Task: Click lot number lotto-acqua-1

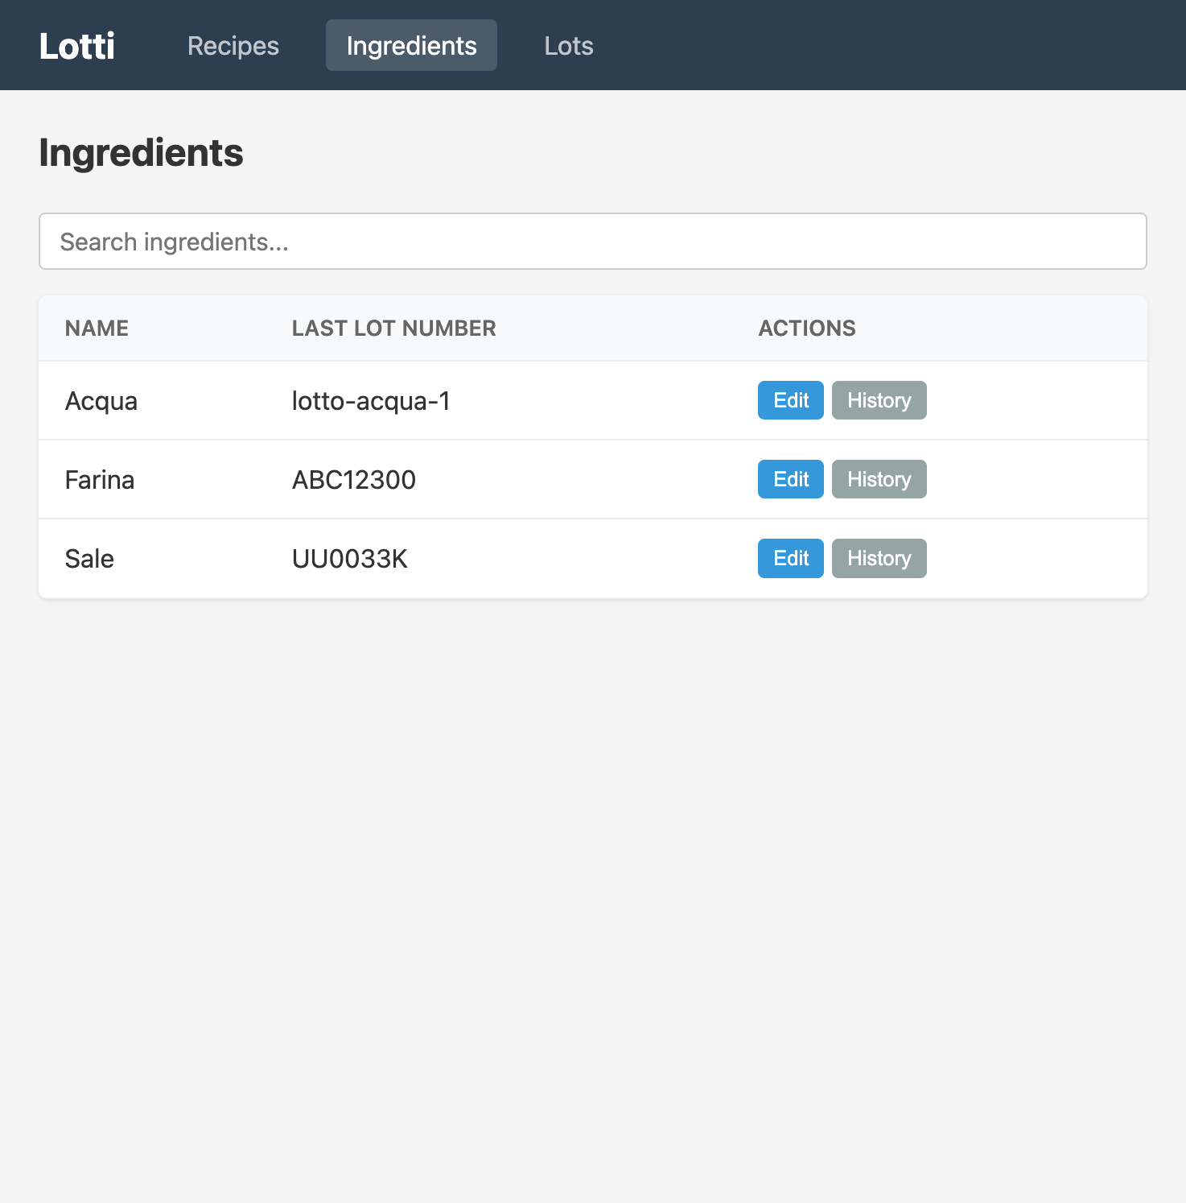Action: [371, 401]
